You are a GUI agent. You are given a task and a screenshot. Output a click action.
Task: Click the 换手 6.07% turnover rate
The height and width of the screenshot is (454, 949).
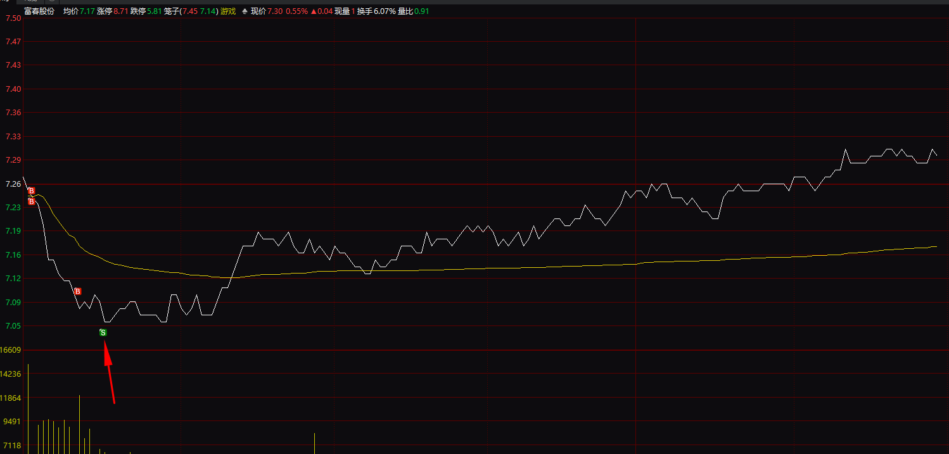(x=376, y=11)
